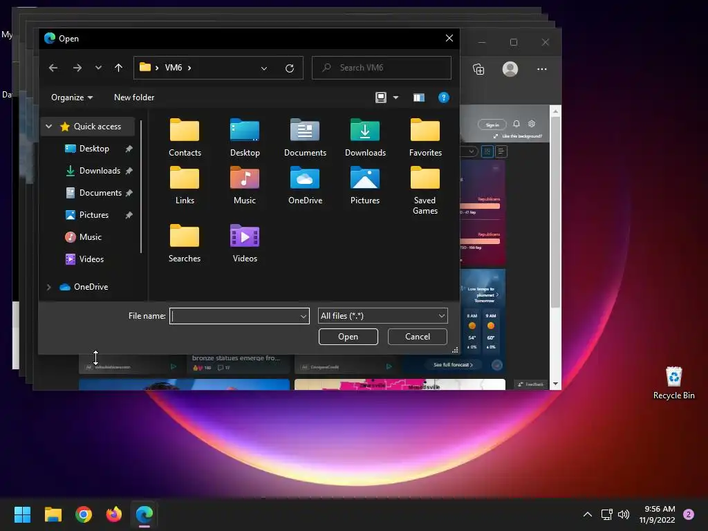
Task: Expand the address bar history dropdown
Action: pos(263,68)
